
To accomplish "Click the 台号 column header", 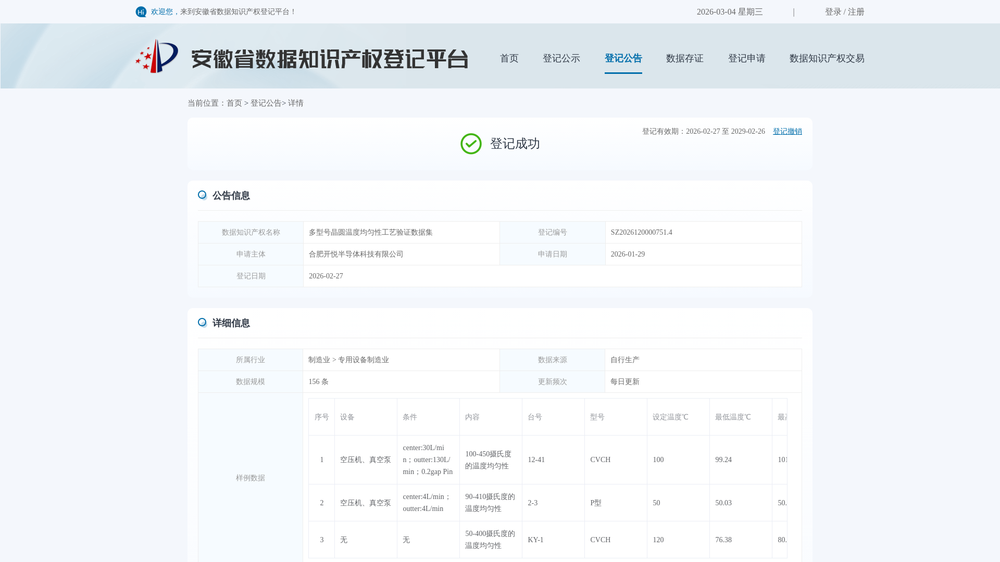I will [x=553, y=417].
